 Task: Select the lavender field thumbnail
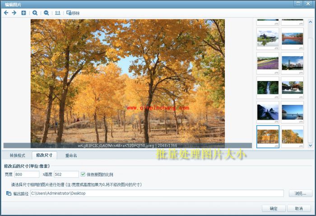pyautogui.click(x=268, y=63)
